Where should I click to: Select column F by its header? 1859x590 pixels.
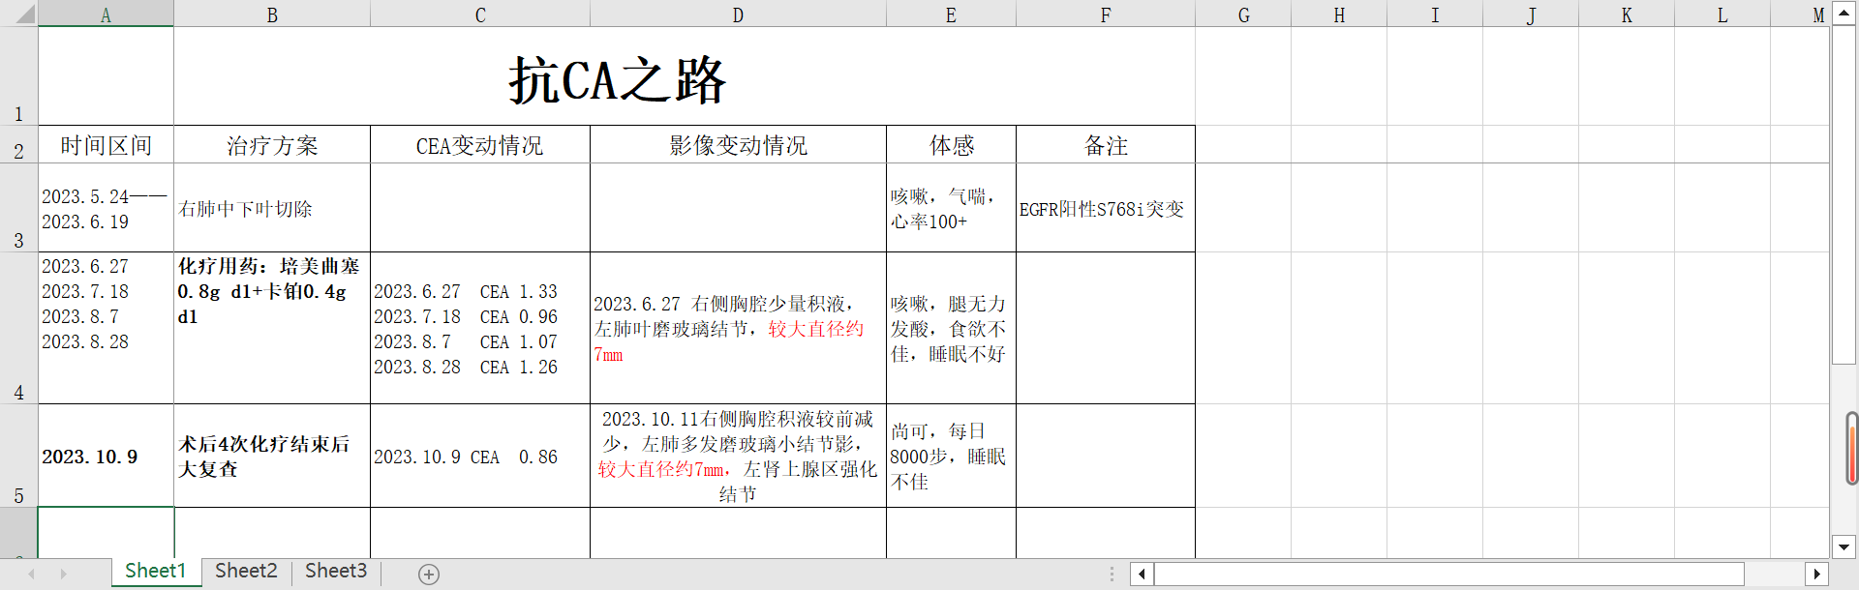[x=1105, y=15]
